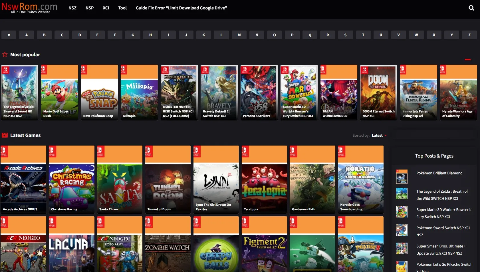Open the Christmas Racing card

pyautogui.click(x=72, y=180)
